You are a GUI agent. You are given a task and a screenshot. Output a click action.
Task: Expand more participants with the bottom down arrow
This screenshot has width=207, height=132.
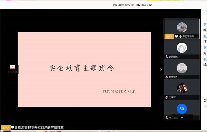[182, 117]
